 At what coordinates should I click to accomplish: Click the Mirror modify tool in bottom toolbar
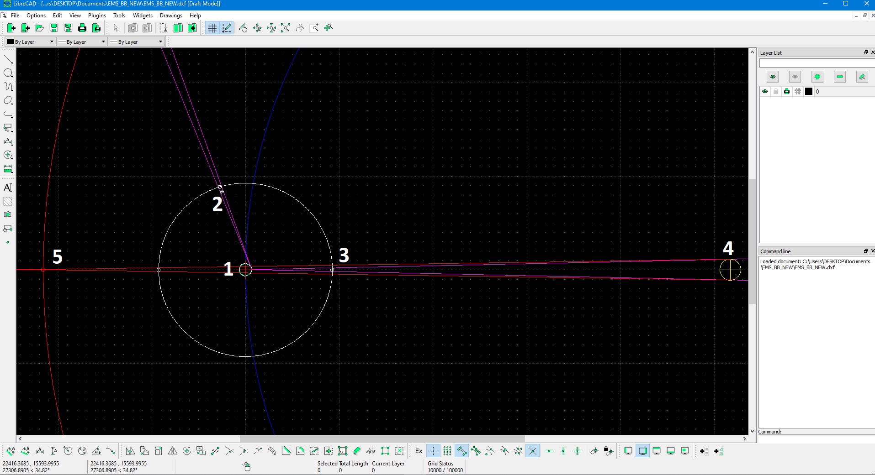(173, 451)
